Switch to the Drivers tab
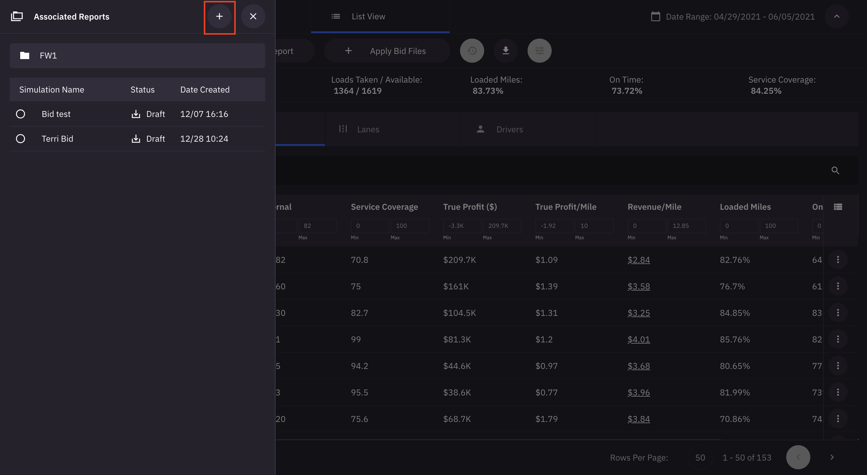The image size is (867, 475). pyautogui.click(x=509, y=130)
